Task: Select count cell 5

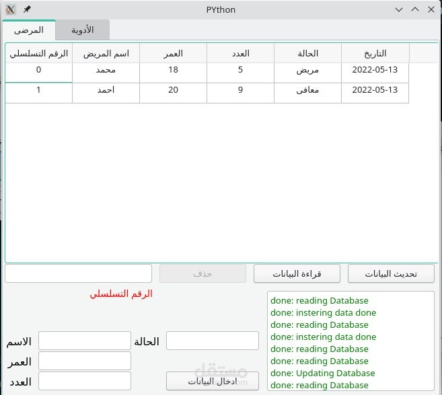Action: [x=240, y=73]
